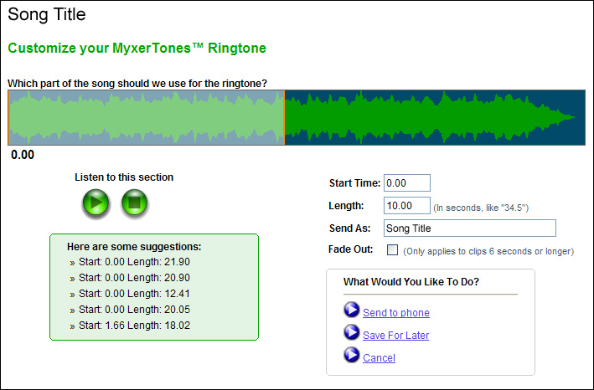This screenshot has height=390, width=594.
Task: Click the Which part of the song question text
Action: pyautogui.click(x=137, y=83)
